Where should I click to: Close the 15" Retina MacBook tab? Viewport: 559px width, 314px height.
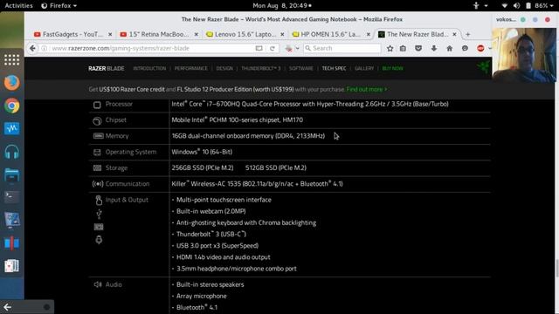click(196, 34)
